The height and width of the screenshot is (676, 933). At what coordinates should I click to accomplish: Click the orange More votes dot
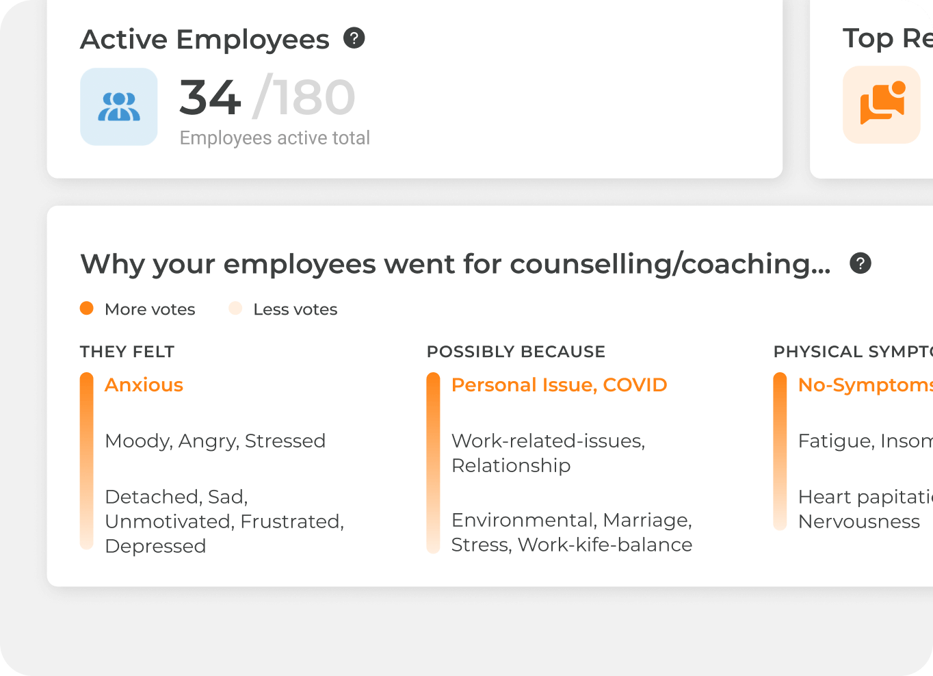(87, 309)
